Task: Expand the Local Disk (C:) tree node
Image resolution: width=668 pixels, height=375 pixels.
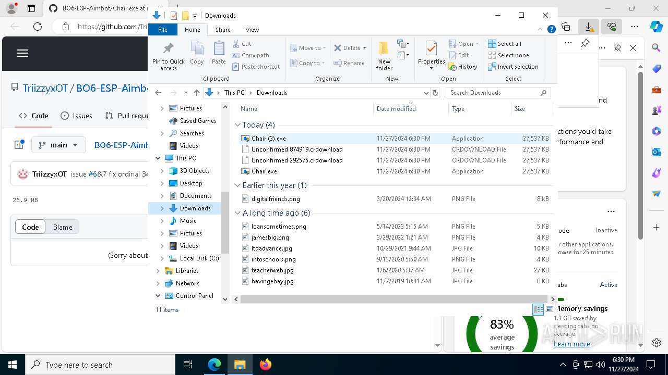Action: (x=162, y=258)
